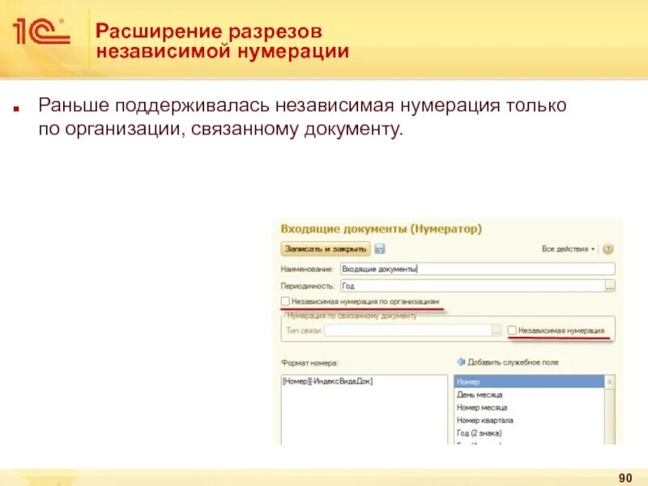Click the 1C logo in the header

(41, 32)
